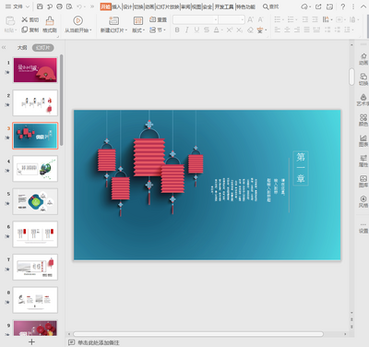
Task: Toggle center text alignment
Action: [x=287, y=30]
